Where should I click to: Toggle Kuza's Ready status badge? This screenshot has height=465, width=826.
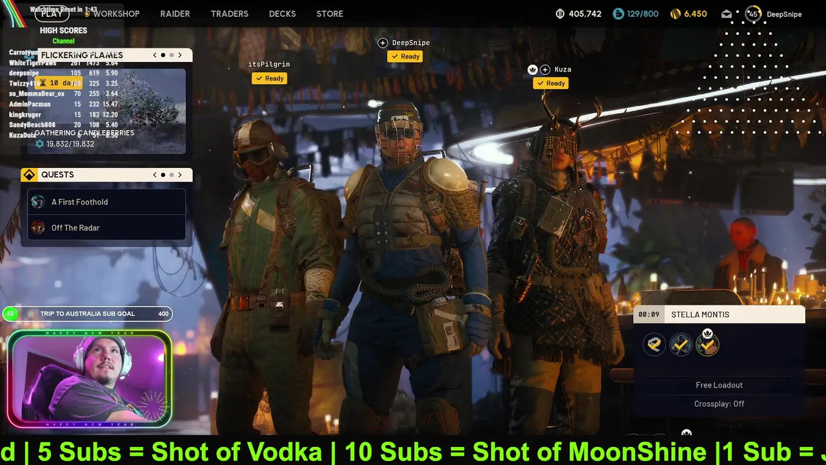pyautogui.click(x=551, y=83)
